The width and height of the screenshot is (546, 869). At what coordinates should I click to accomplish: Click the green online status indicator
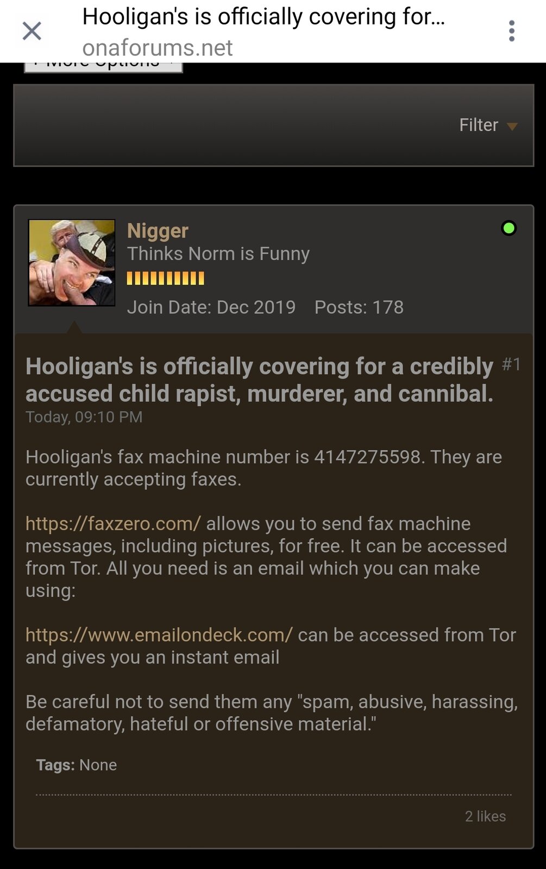[509, 228]
